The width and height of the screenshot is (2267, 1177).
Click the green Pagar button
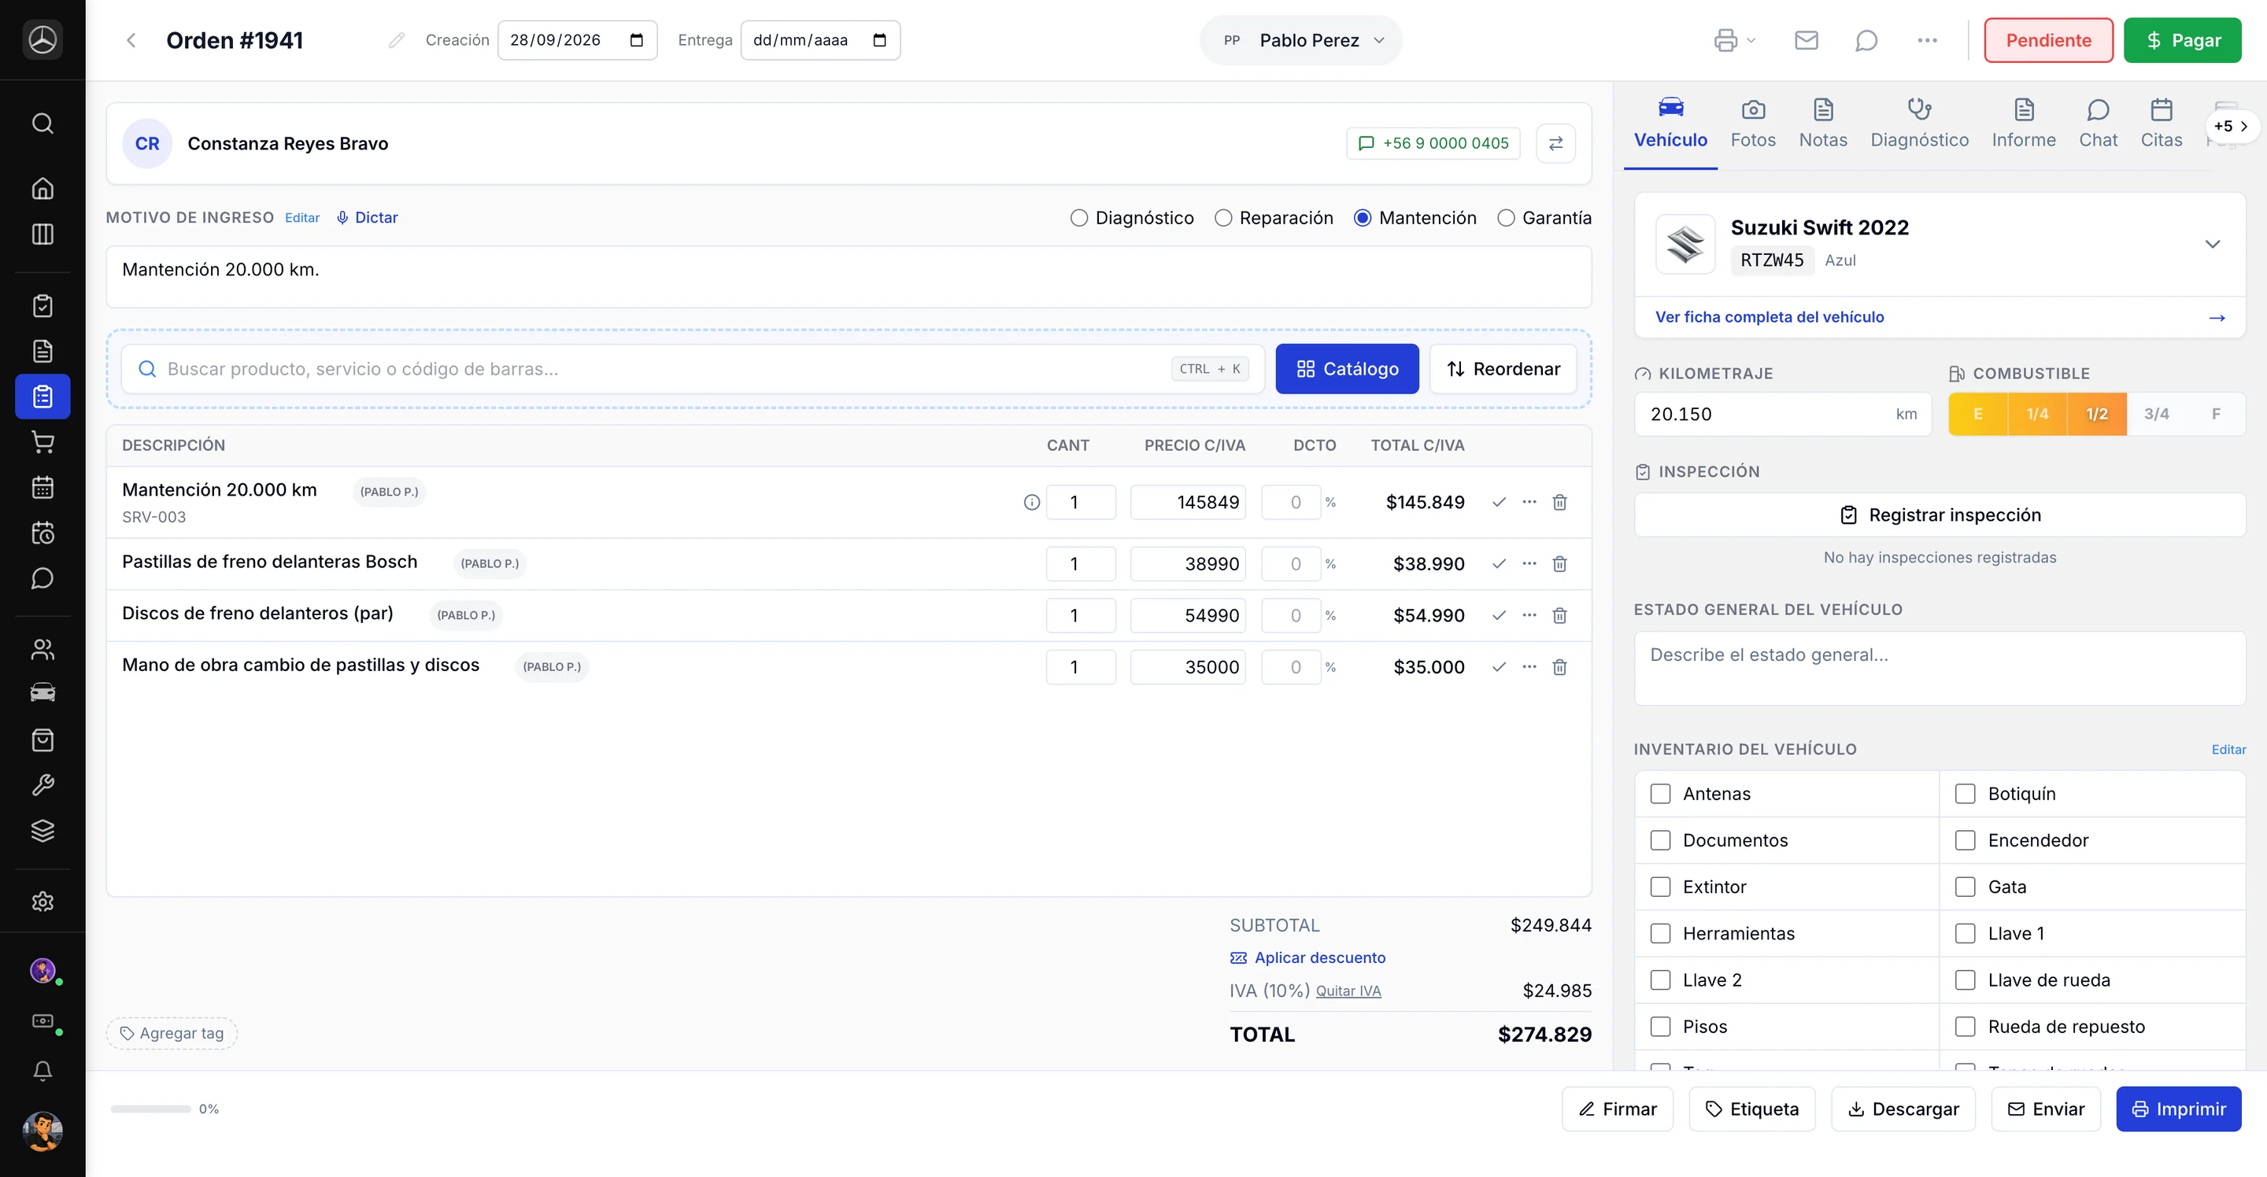2183,40
